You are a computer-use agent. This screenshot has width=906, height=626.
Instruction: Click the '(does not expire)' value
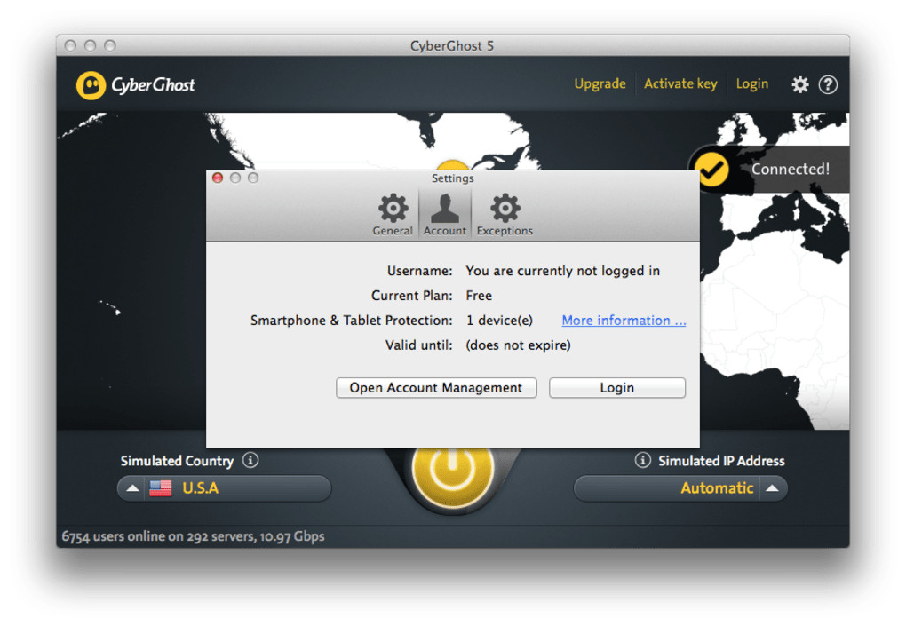519,345
